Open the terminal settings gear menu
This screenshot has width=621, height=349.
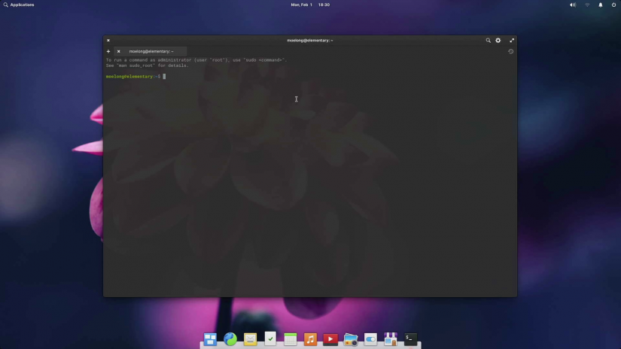coord(498,41)
